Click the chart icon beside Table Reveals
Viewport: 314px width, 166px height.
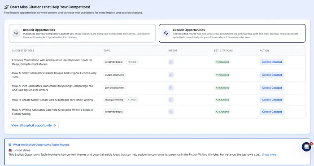coord(10,144)
